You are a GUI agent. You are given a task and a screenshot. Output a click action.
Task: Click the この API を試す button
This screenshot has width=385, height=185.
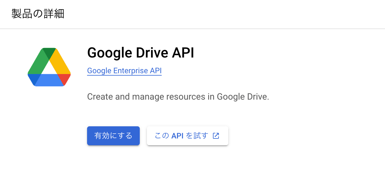[187, 136]
